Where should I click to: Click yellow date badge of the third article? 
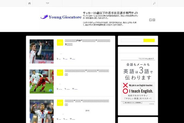click(60, 103)
